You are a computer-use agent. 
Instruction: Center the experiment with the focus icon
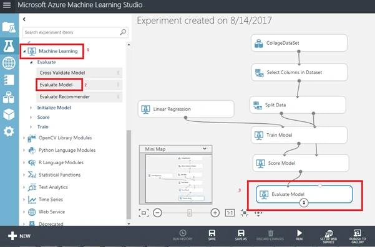244,213
